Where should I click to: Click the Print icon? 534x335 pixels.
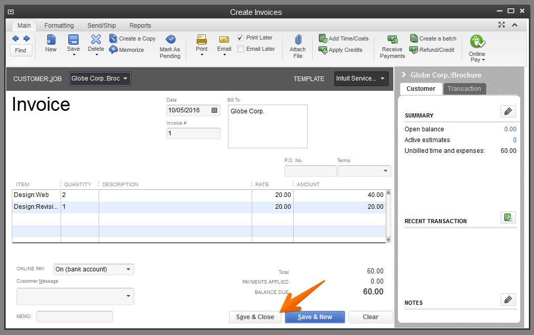click(x=202, y=40)
